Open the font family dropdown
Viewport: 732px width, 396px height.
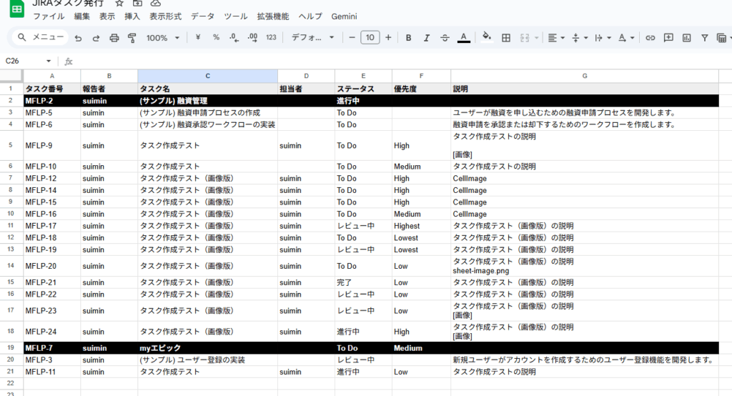[x=312, y=37]
